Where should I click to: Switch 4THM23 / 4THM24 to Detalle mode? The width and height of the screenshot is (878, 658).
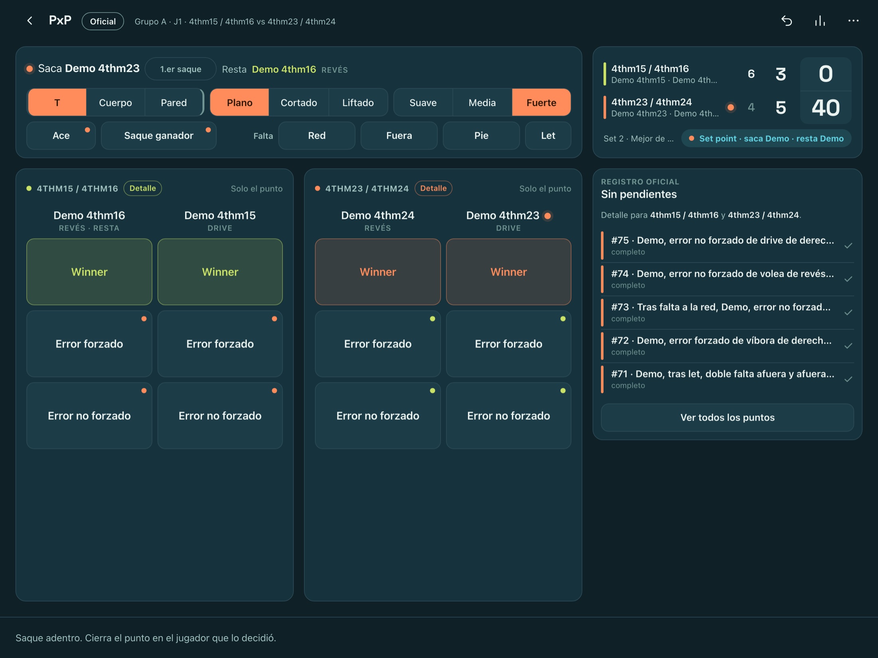click(x=433, y=188)
